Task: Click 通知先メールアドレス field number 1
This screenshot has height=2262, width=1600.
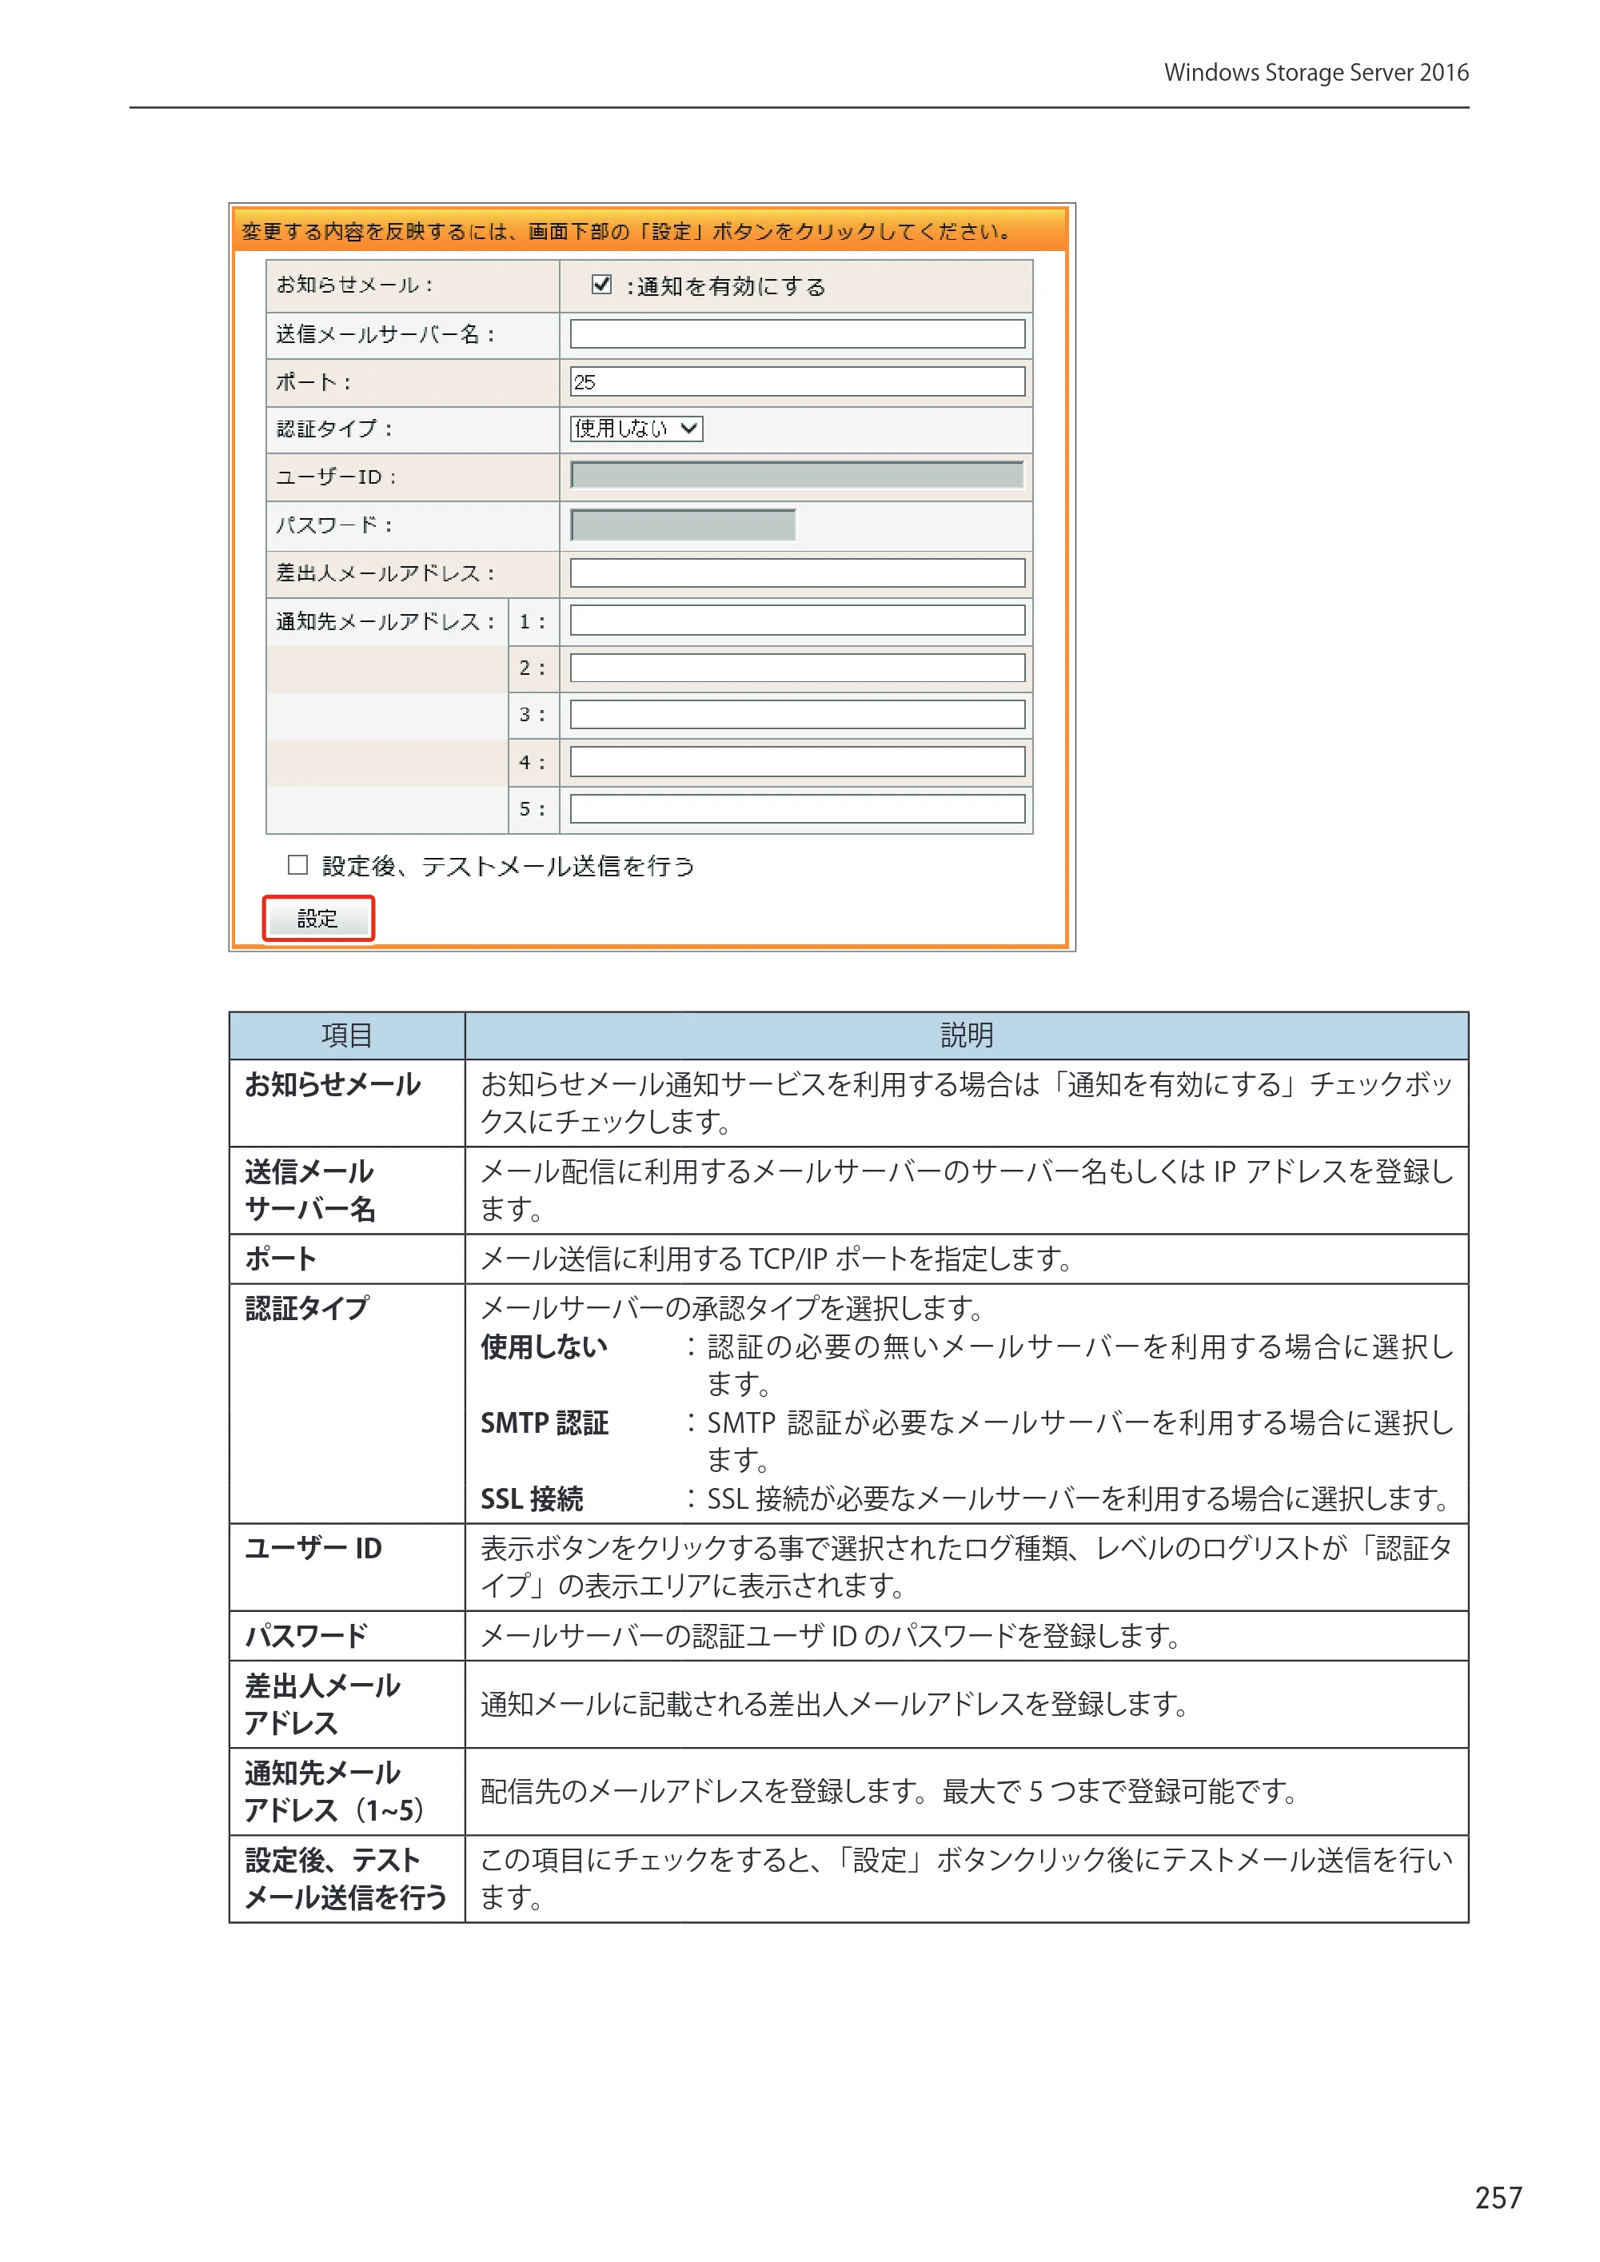Action: (x=797, y=620)
